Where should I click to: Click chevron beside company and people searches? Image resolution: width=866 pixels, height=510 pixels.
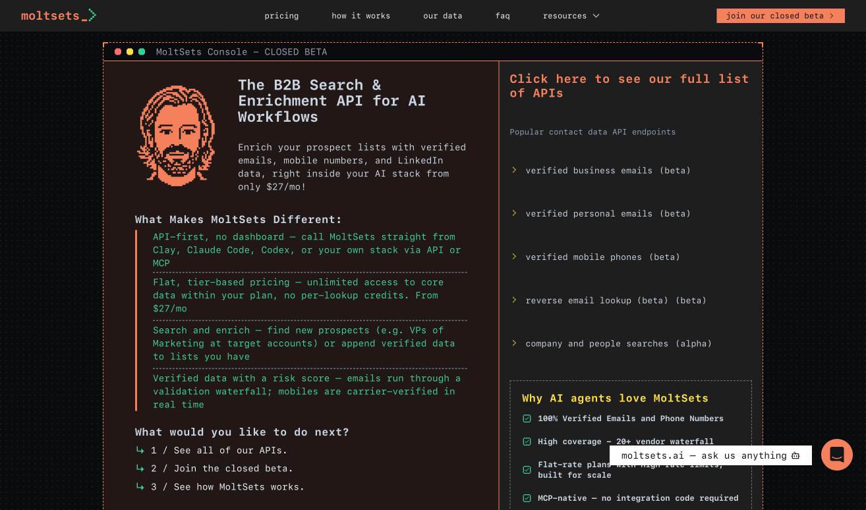coord(514,344)
